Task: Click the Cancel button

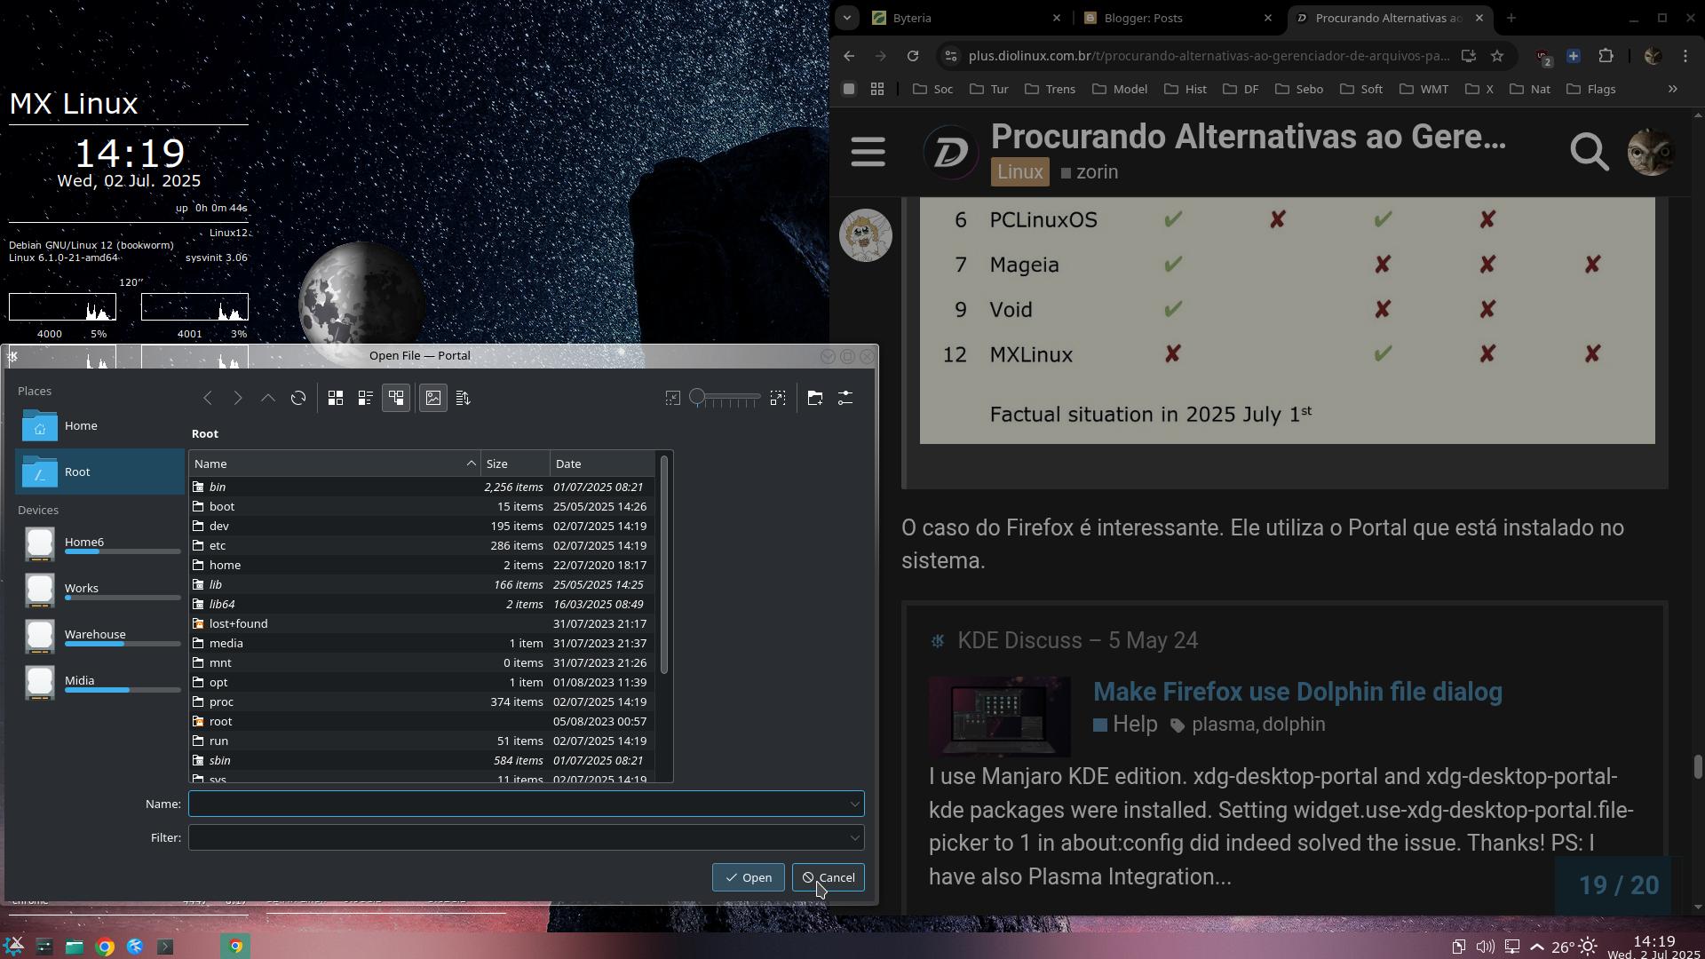Action: [x=829, y=877]
